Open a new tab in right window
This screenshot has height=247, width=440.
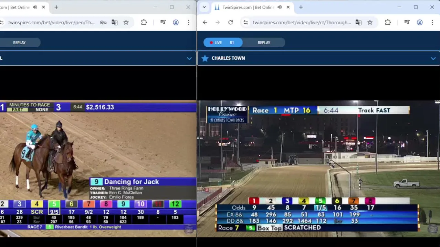pos(301,7)
